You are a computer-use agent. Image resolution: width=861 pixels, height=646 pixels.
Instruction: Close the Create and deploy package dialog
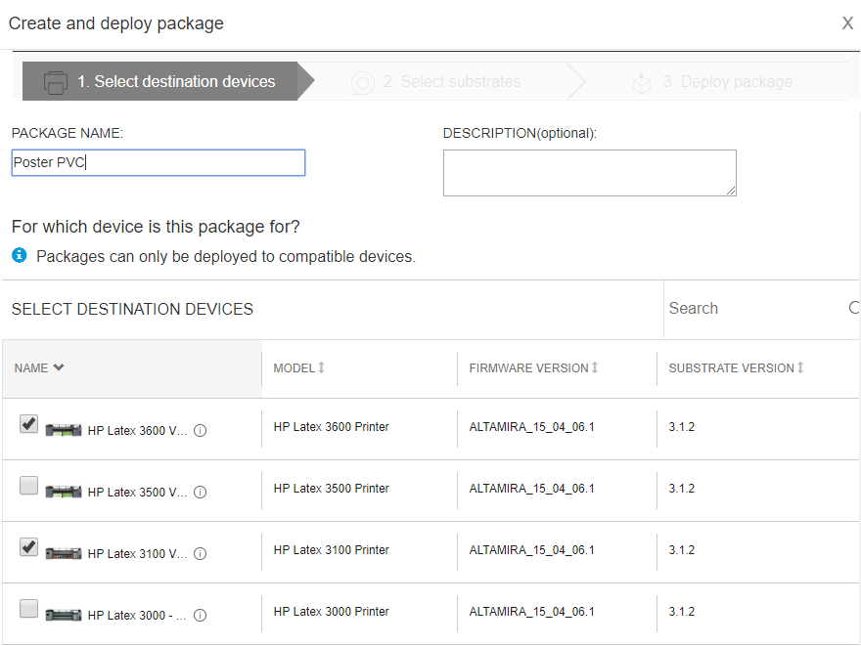pyautogui.click(x=847, y=23)
